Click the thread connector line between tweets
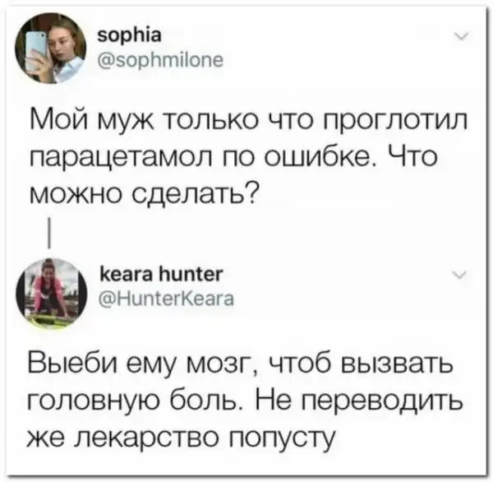 (48, 233)
